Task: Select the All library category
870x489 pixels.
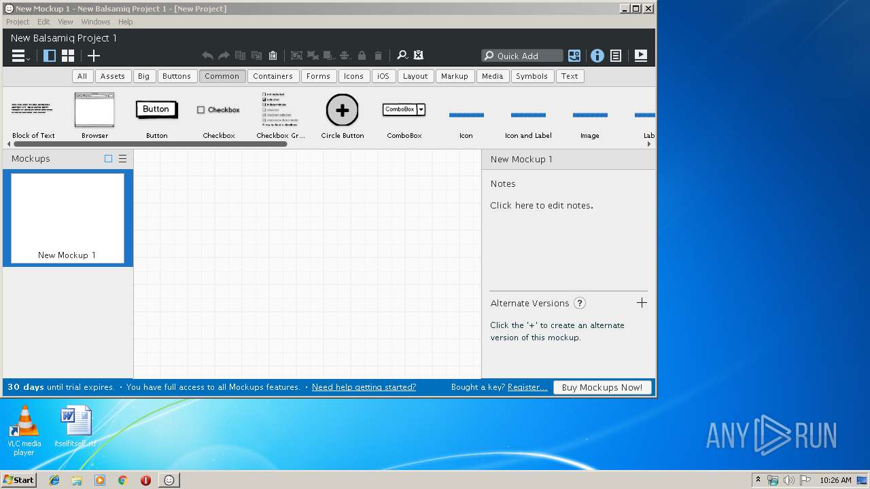Action: click(82, 76)
